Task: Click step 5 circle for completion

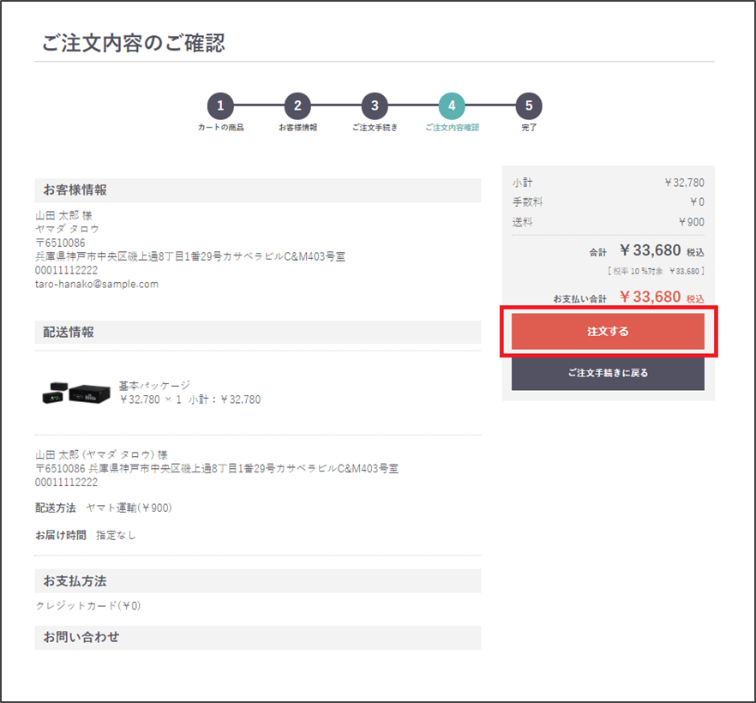Action: tap(529, 106)
